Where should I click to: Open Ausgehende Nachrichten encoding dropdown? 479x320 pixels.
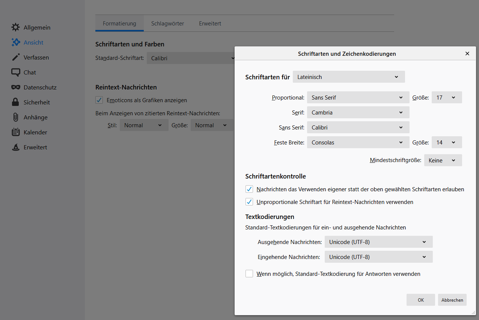click(x=379, y=242)
